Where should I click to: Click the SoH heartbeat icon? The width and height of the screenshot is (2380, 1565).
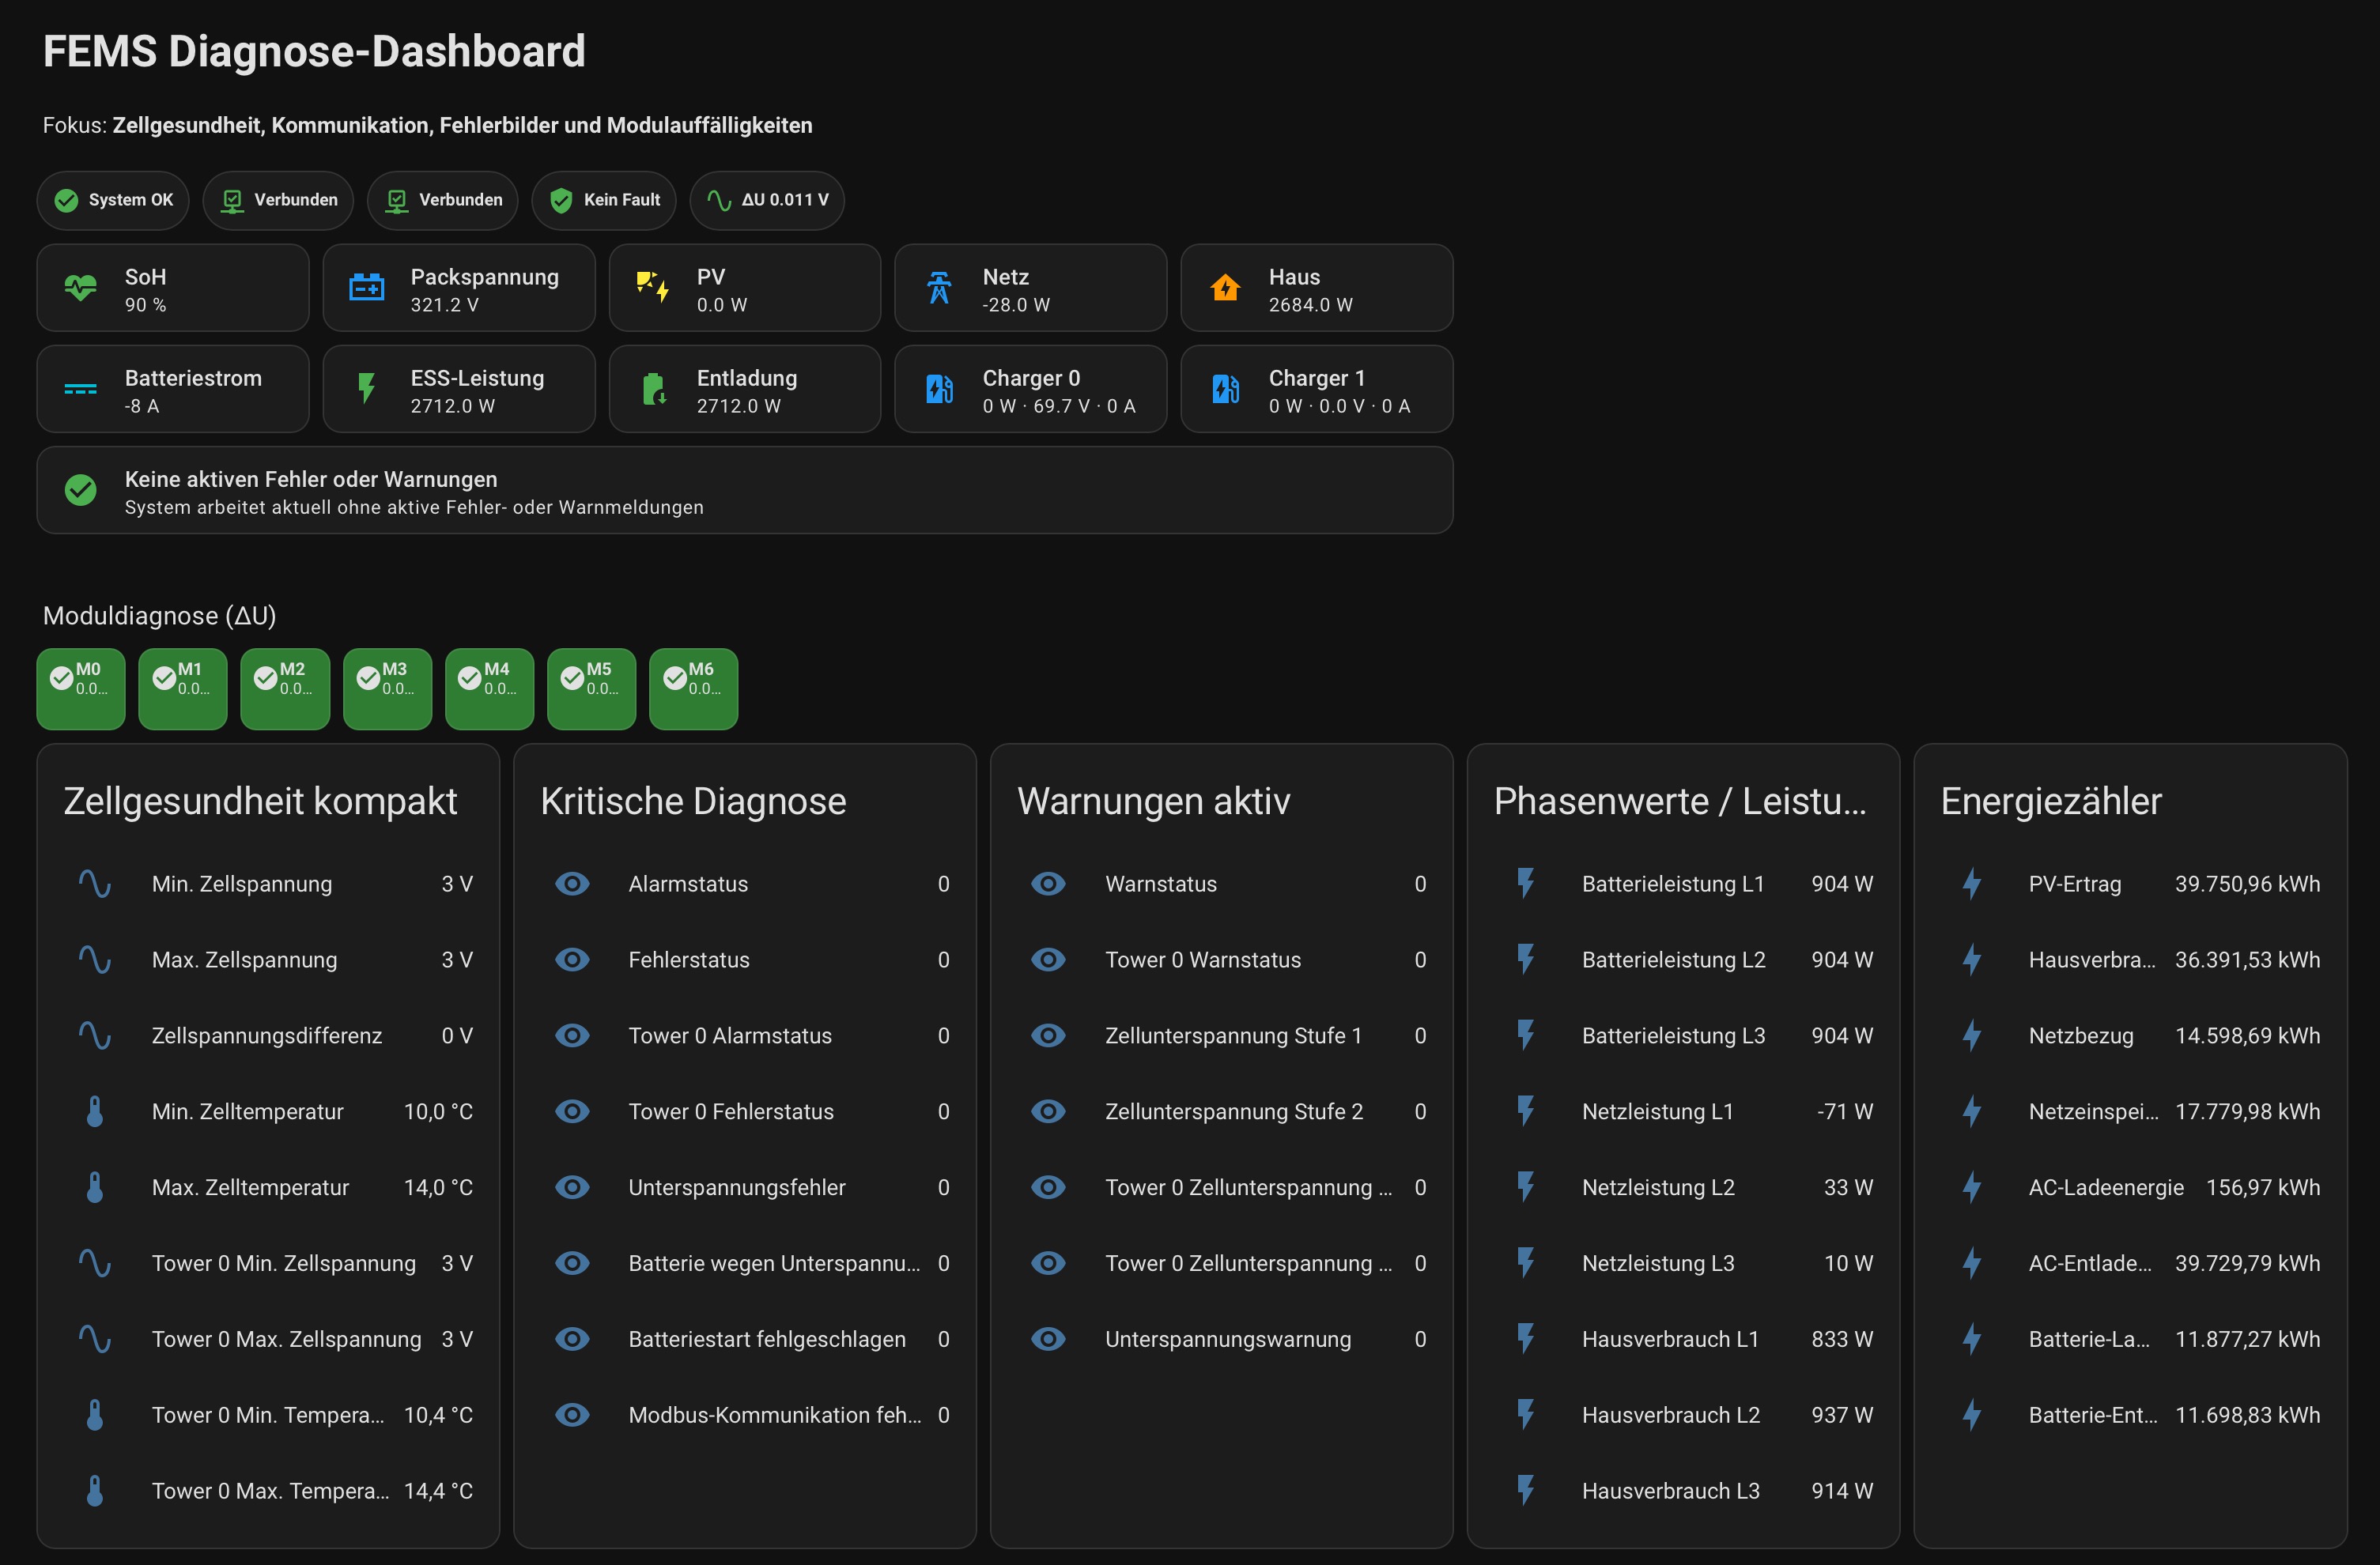(81, 288)
